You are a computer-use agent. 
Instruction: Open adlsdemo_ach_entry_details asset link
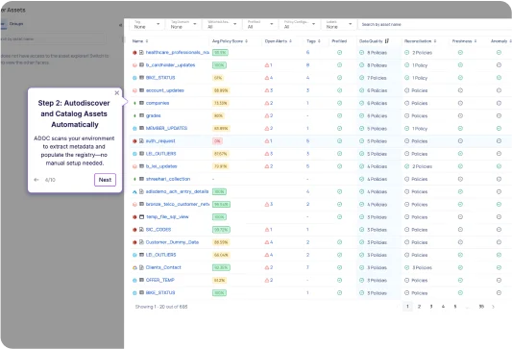click(x=177, y=192)
